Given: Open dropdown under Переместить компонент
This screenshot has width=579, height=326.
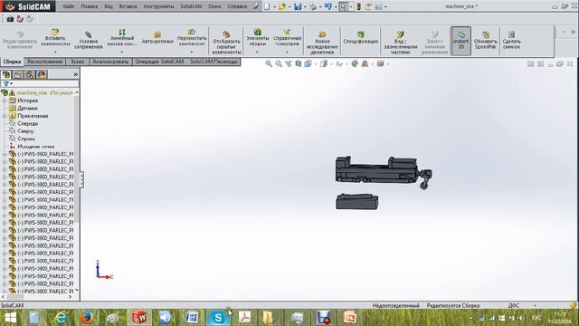Looking at the screenshot, I should (192, 53).
